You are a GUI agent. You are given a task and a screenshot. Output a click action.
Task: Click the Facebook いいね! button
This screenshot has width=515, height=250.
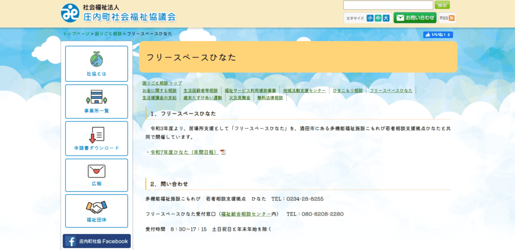[x=438, y=35]
